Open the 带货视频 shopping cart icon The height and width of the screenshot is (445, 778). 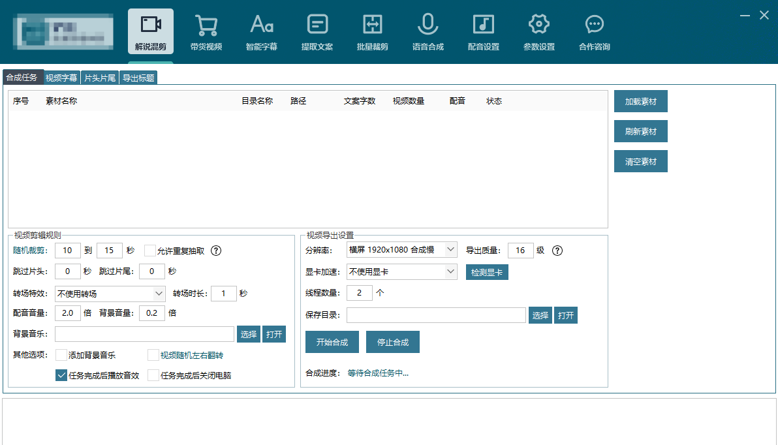tap(206, 26)
